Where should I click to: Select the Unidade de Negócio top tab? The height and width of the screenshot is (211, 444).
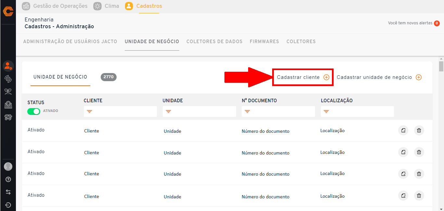(152, 42)
